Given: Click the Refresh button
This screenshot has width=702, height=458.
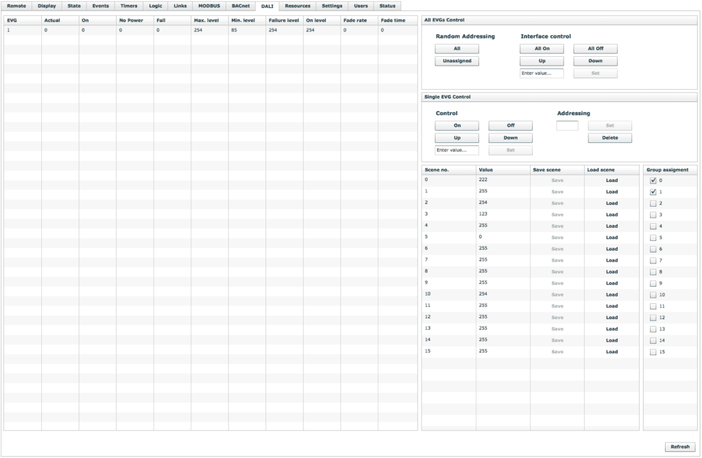Looking at the screenshot, I should (x=679, y=446).
